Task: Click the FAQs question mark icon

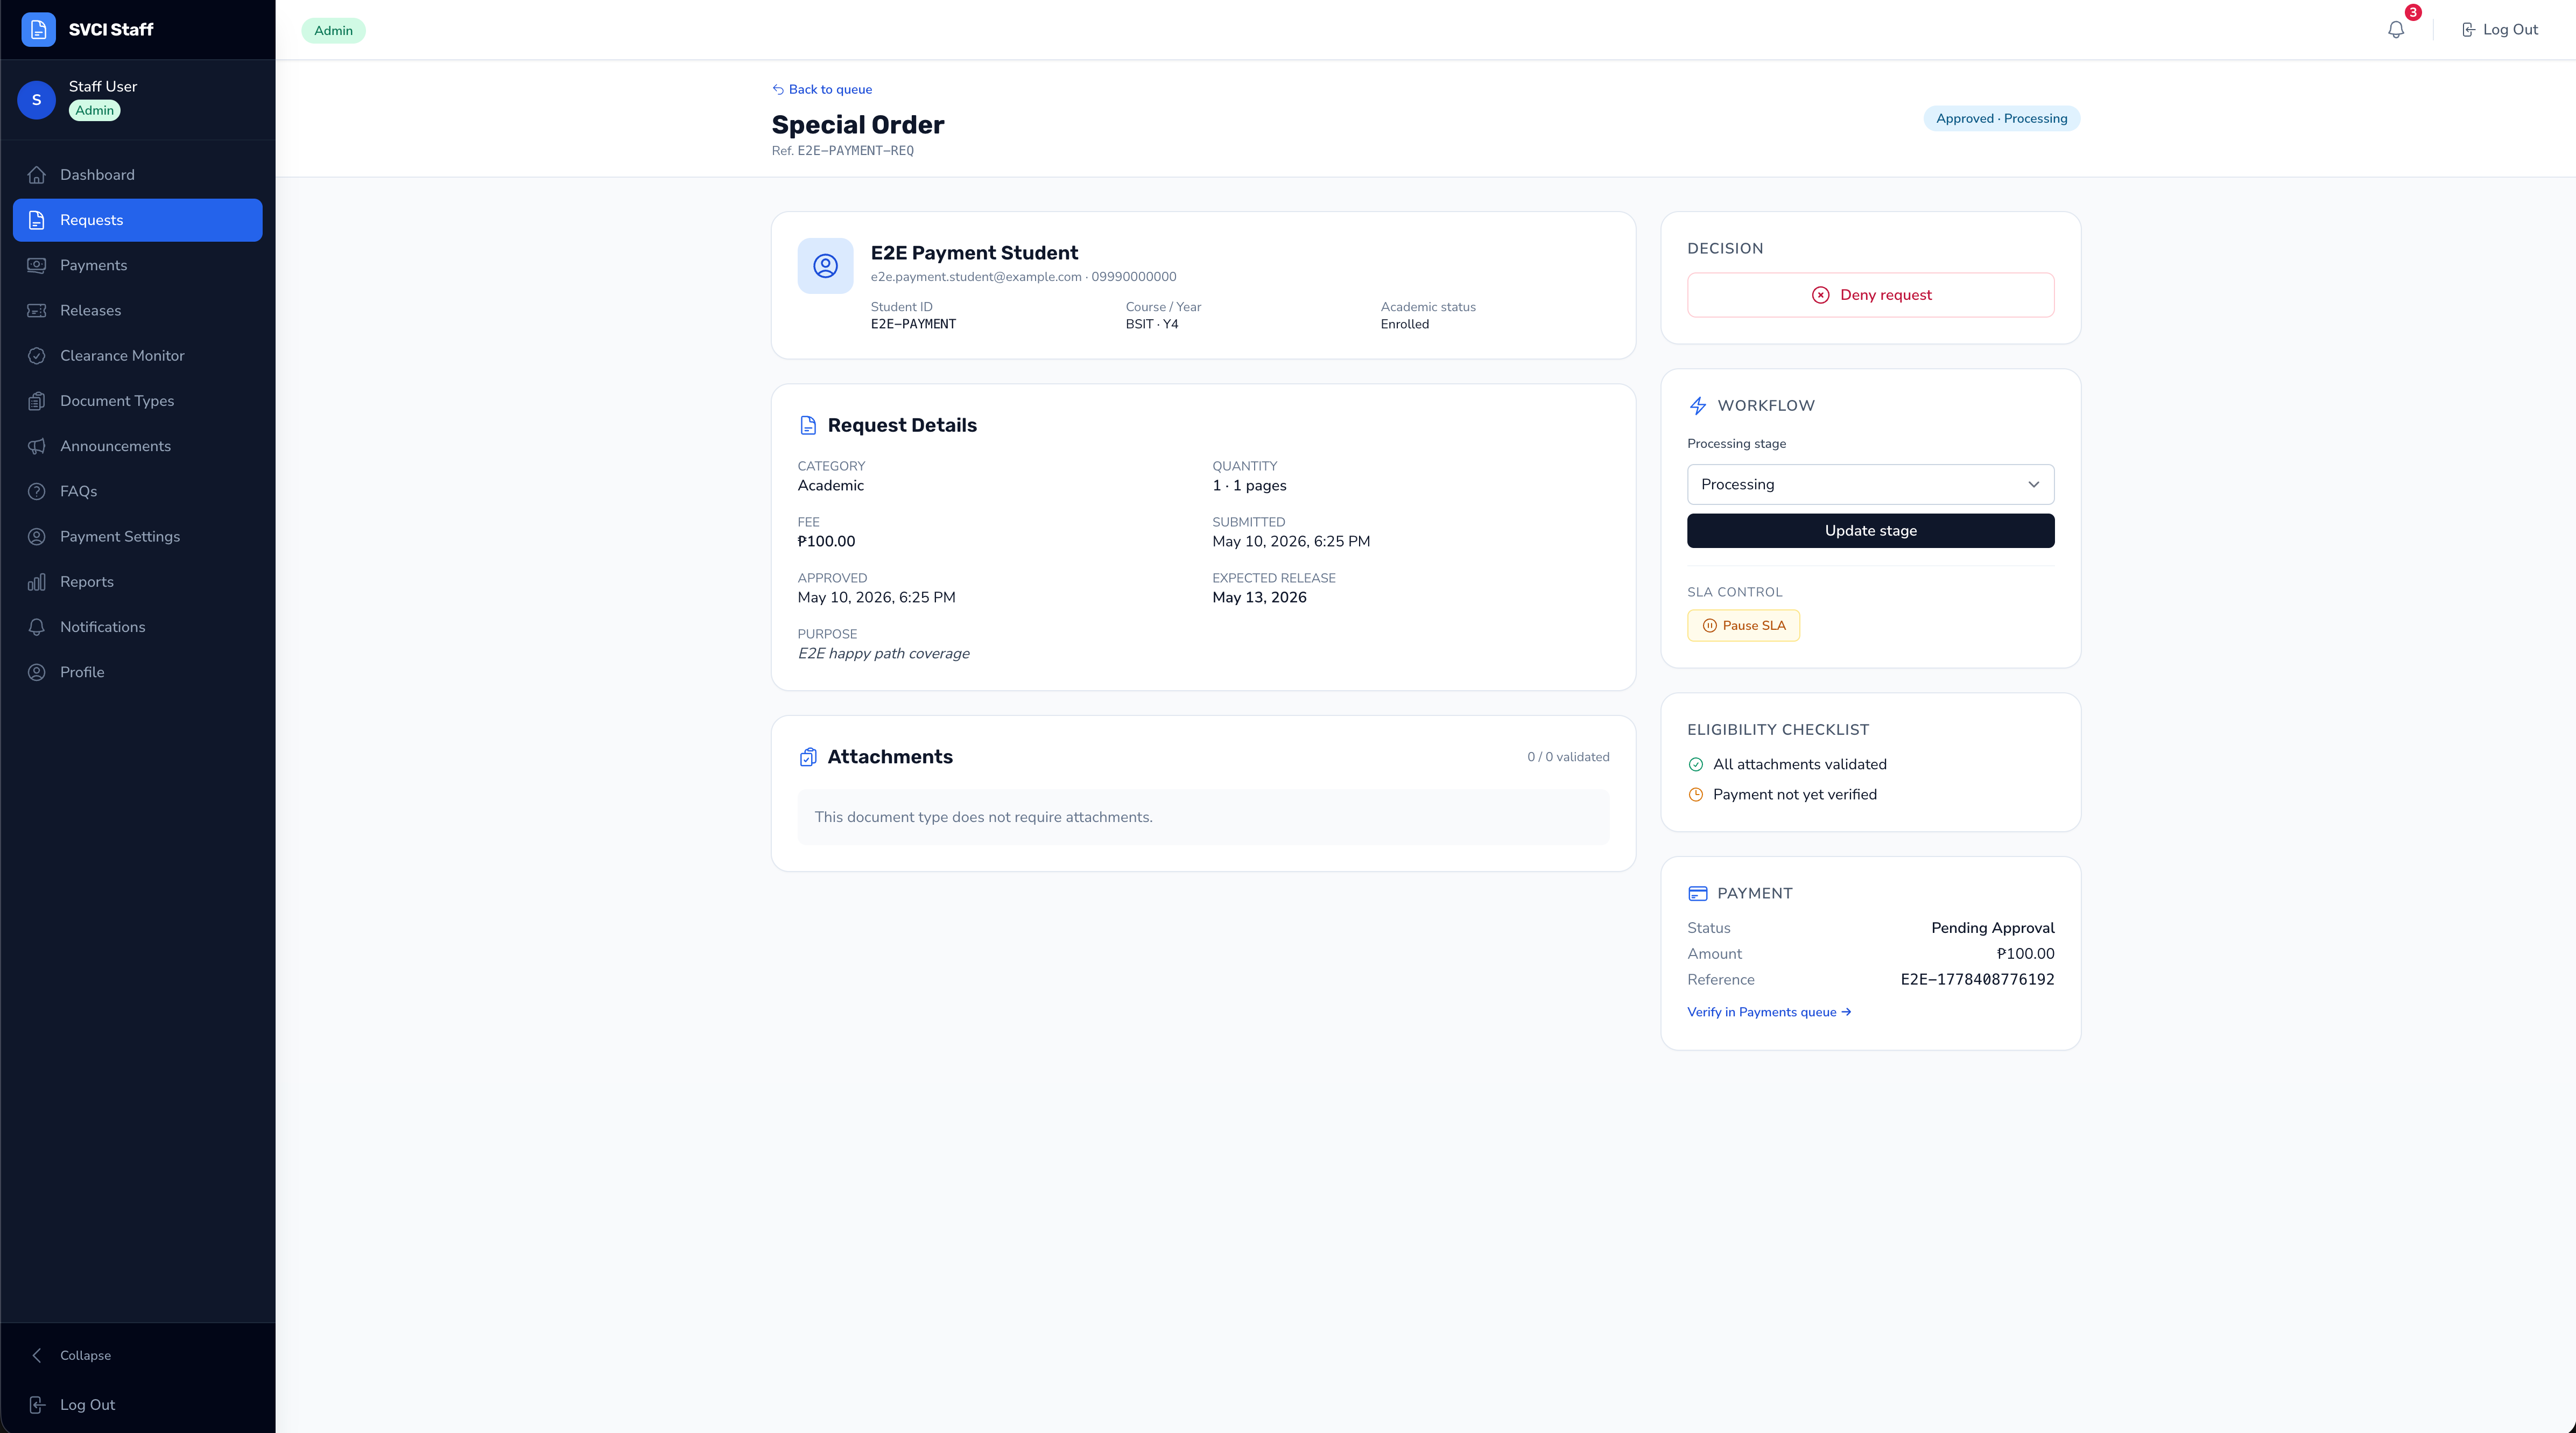Action: pos(37,491)
